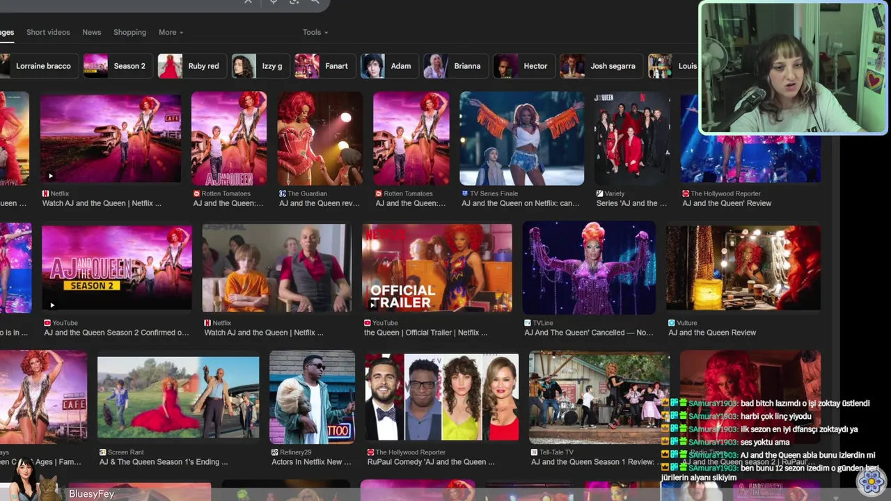Switch to the Short videos tab
This screenshot has height=501, width=891.
click(48, 32)
